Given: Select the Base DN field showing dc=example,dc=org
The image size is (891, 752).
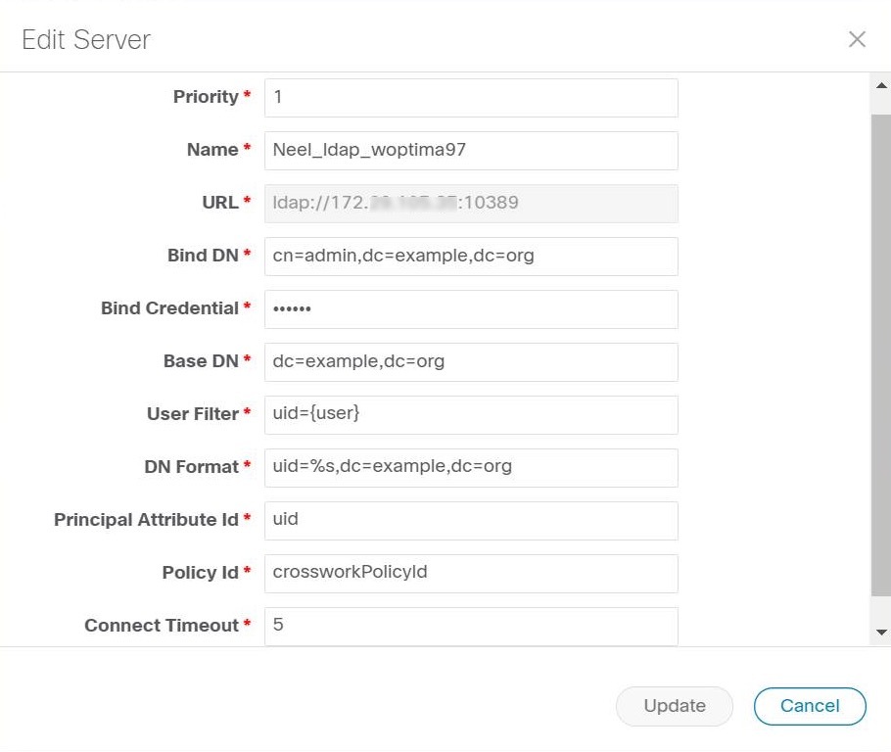Looking at the screenshot, I should point(470,361).
